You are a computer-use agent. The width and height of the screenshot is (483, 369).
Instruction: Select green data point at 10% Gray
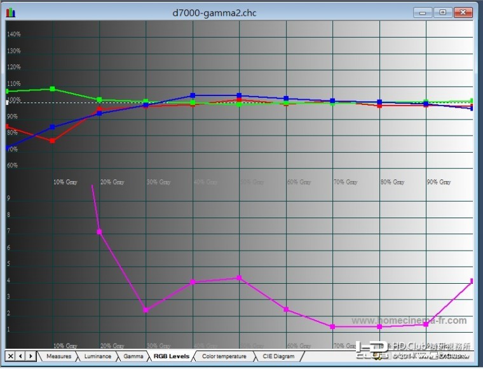[53, 88]
